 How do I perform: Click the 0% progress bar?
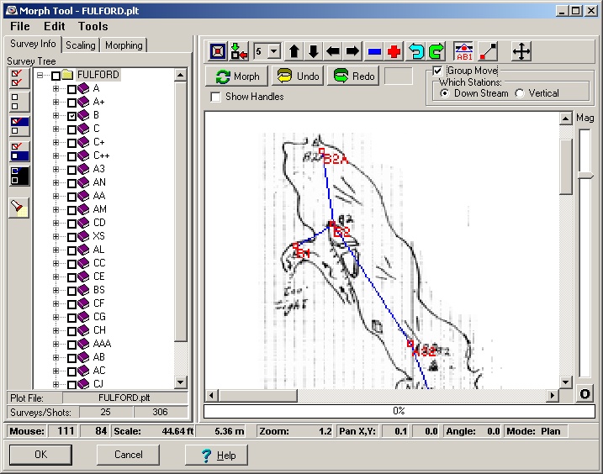point(399,411)
